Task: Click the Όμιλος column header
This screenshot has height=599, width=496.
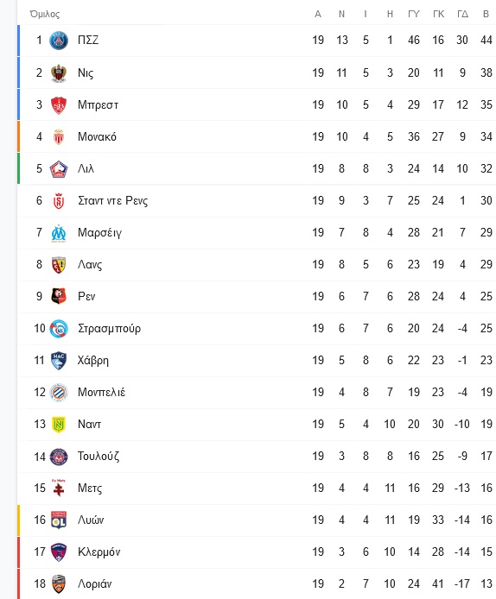Action: point(45,14)
